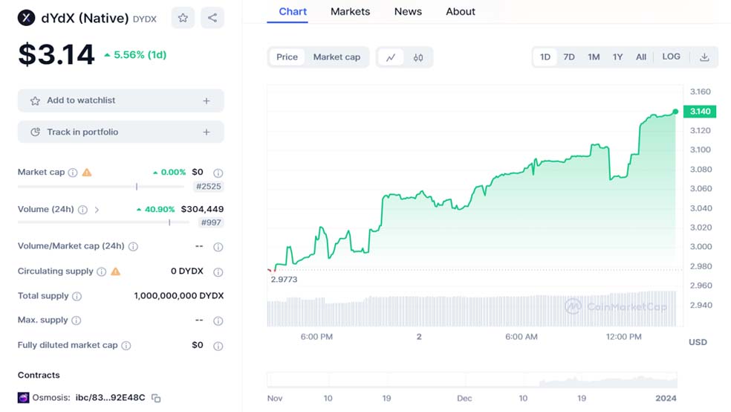This screenshot has height=412, width=731.
Task: Select the 7D time range
Action: pyautogui.click(x=569, y=57)
